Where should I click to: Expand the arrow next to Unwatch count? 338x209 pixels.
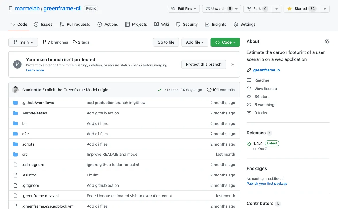point(236,9)
